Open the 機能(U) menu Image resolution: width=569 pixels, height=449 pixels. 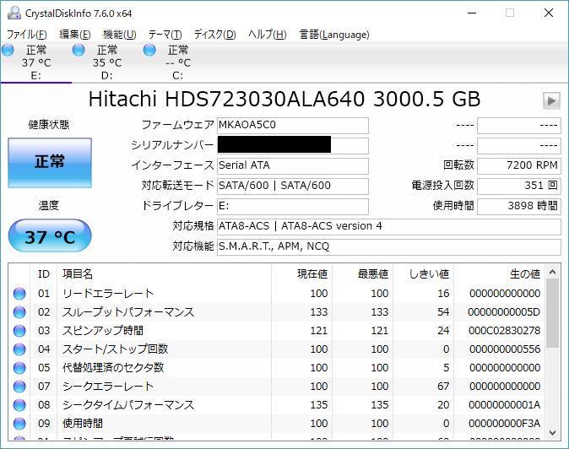119,35
